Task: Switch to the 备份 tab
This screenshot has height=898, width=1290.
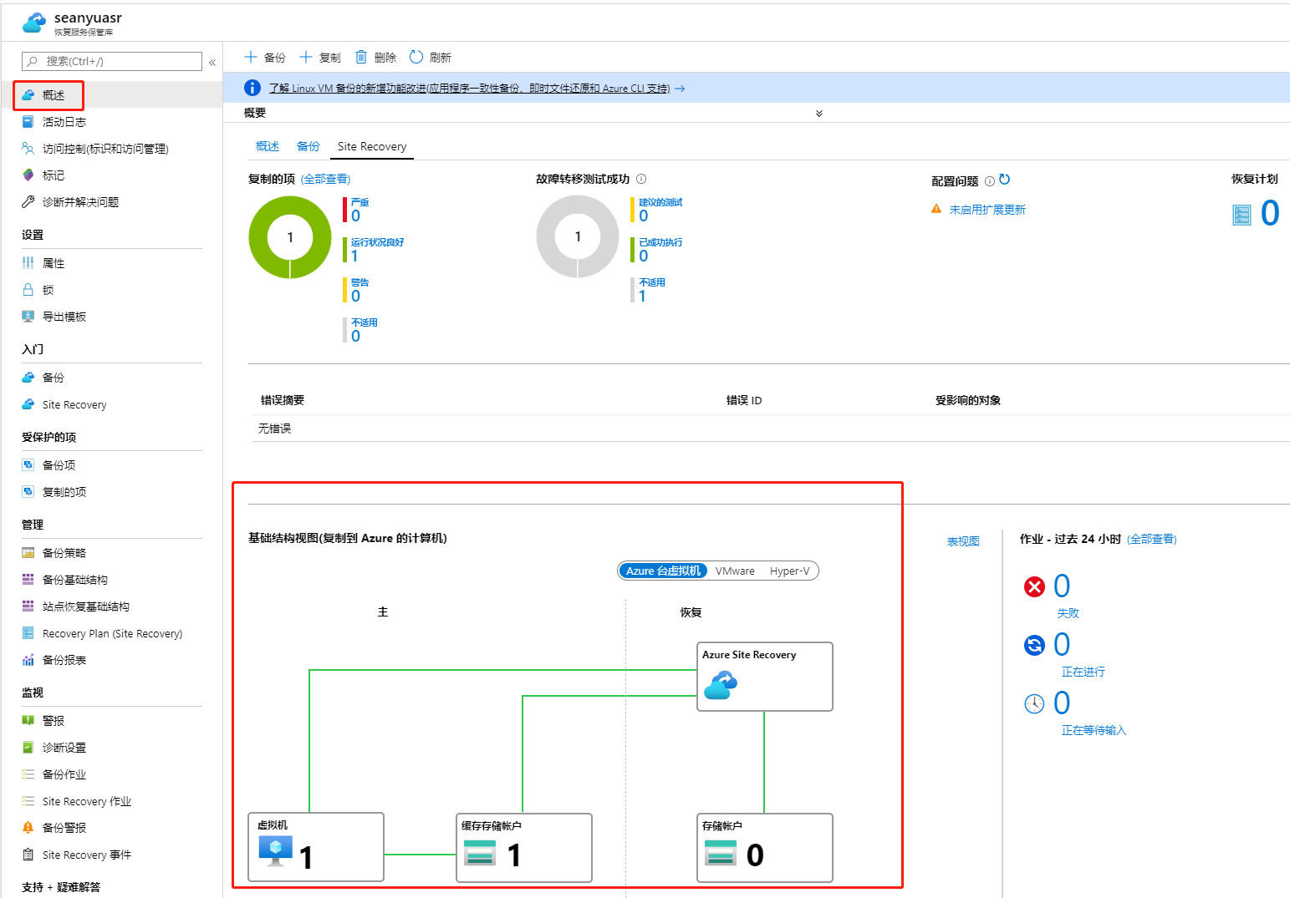Action: pos(308,146)
